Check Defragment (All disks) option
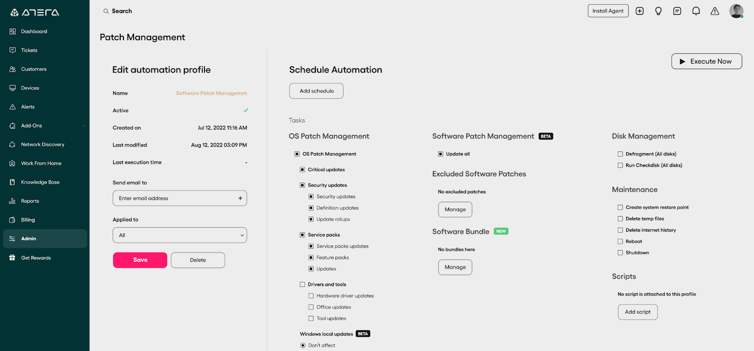 (x=620, y=154)
